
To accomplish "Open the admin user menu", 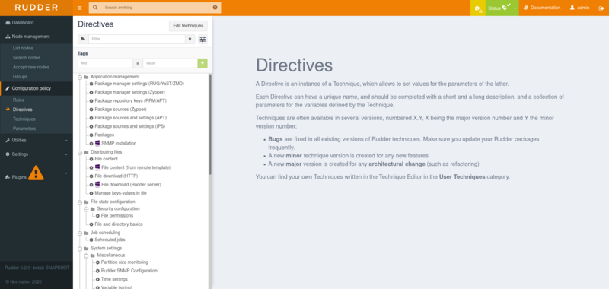I will point(579,8).
